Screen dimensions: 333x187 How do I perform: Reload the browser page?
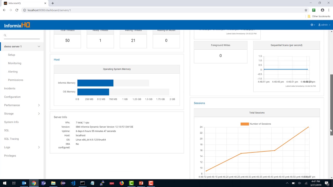point(17,10)
